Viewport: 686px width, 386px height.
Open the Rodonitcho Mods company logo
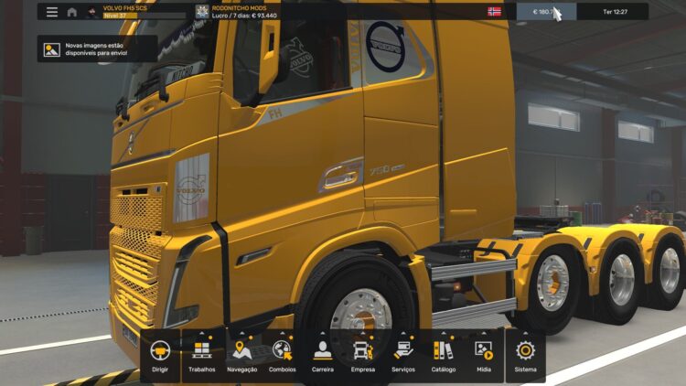tap(202, 12)
